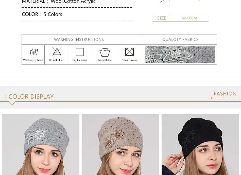Click the COLOR DISPLAY heading
This screenshot has height=175, width=241.
(31, 97)
